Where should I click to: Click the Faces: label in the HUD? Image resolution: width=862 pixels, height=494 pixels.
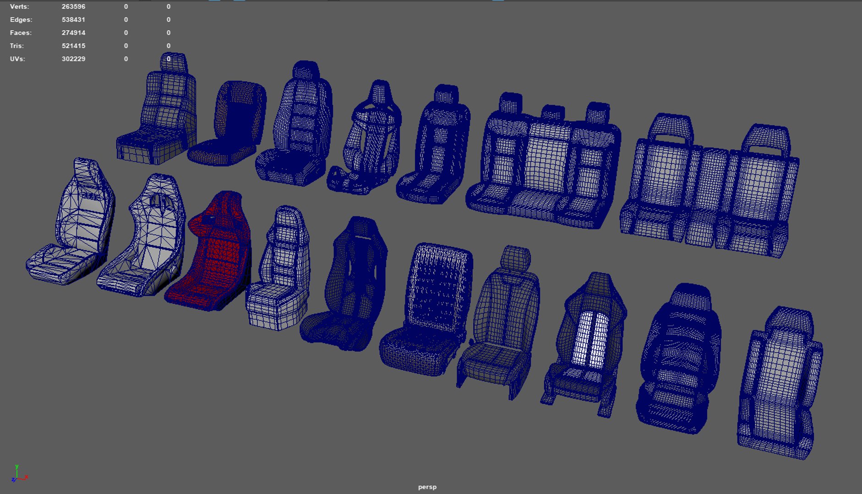click(21, 33)
